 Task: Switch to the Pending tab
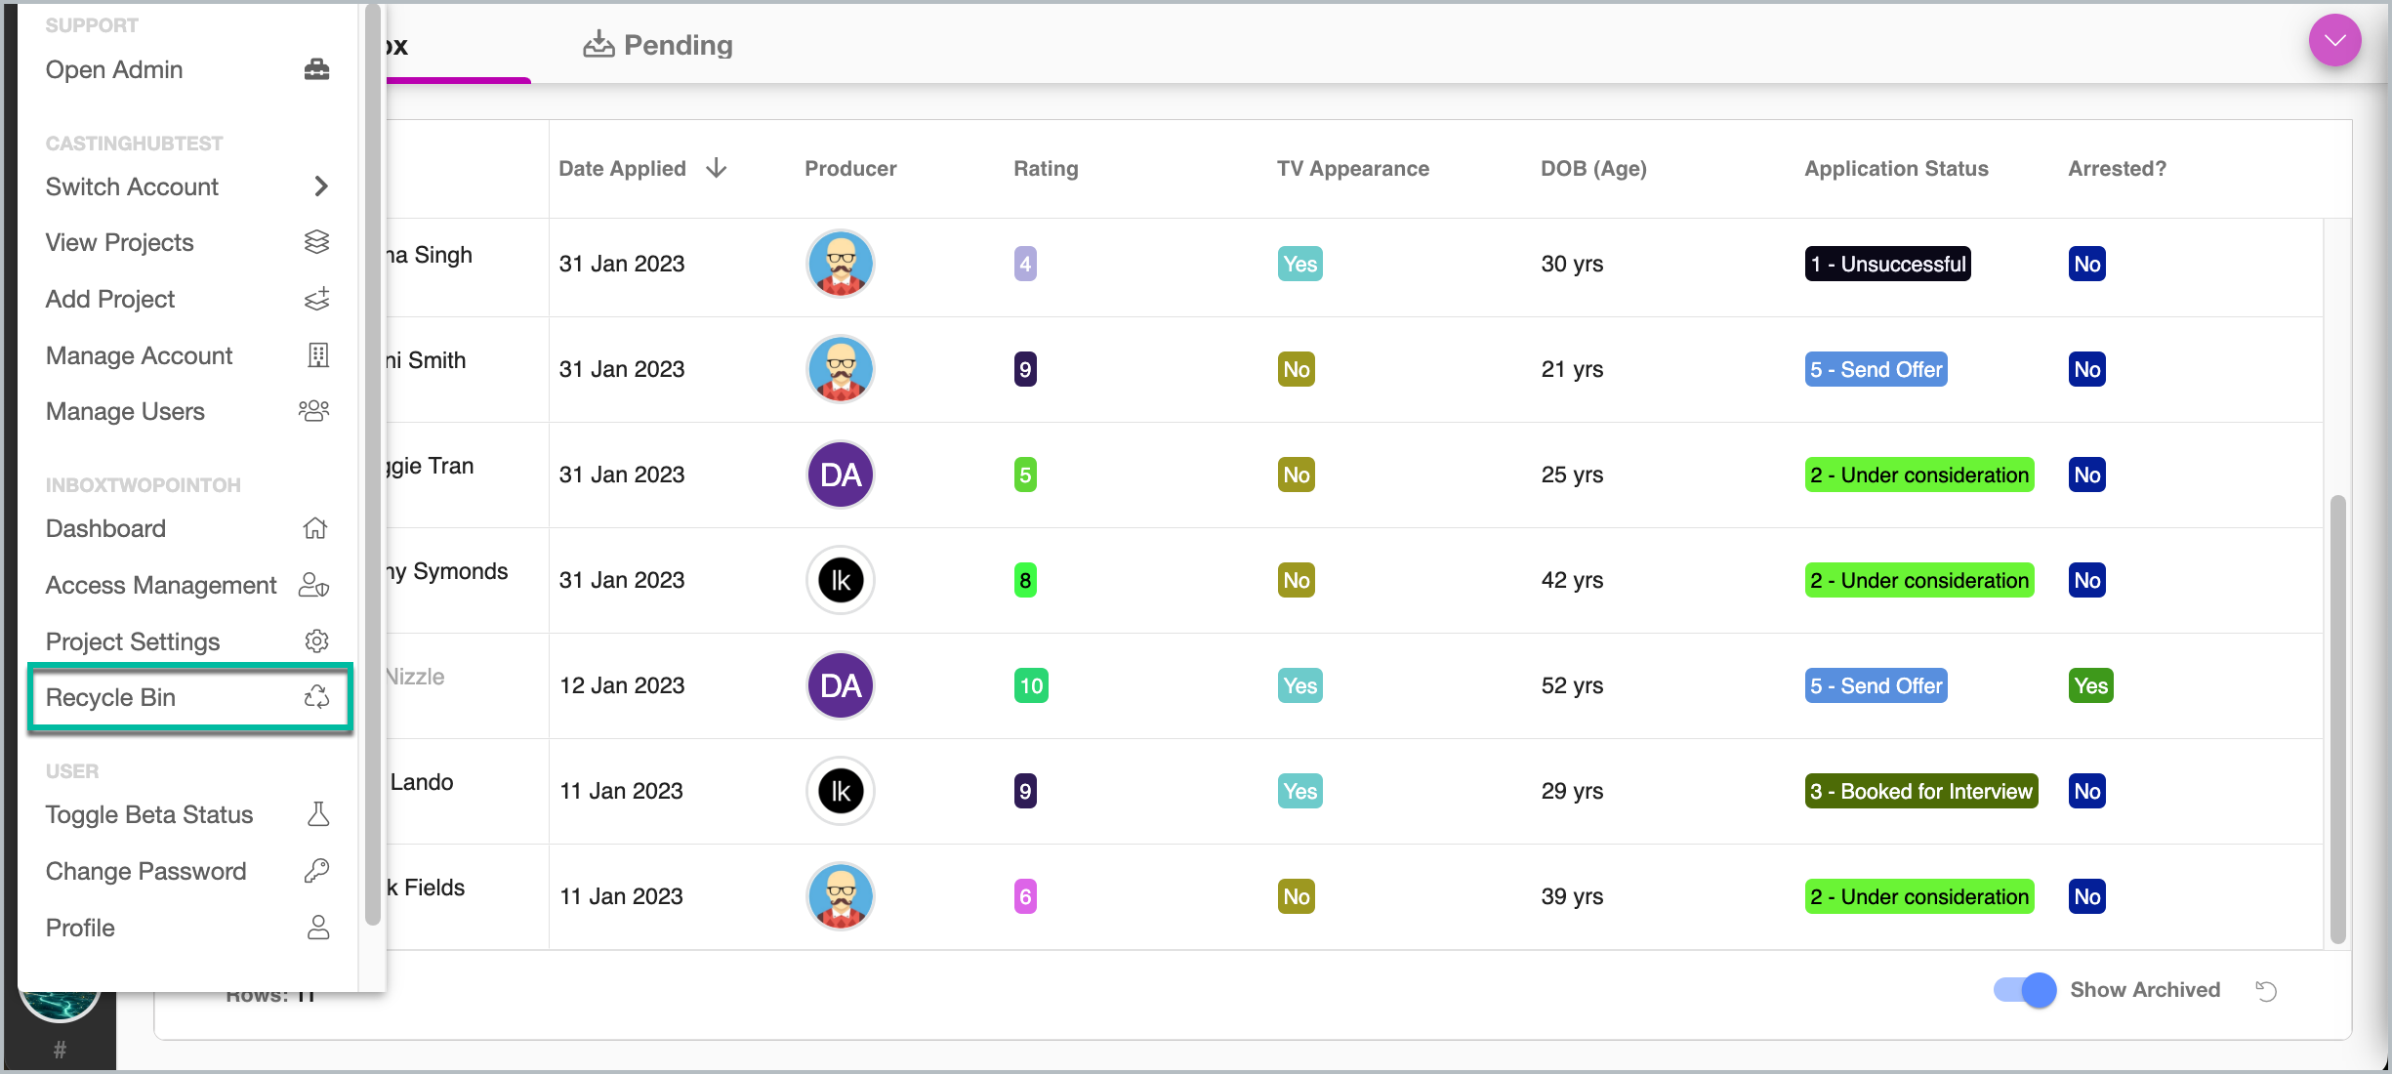[659, 45]
